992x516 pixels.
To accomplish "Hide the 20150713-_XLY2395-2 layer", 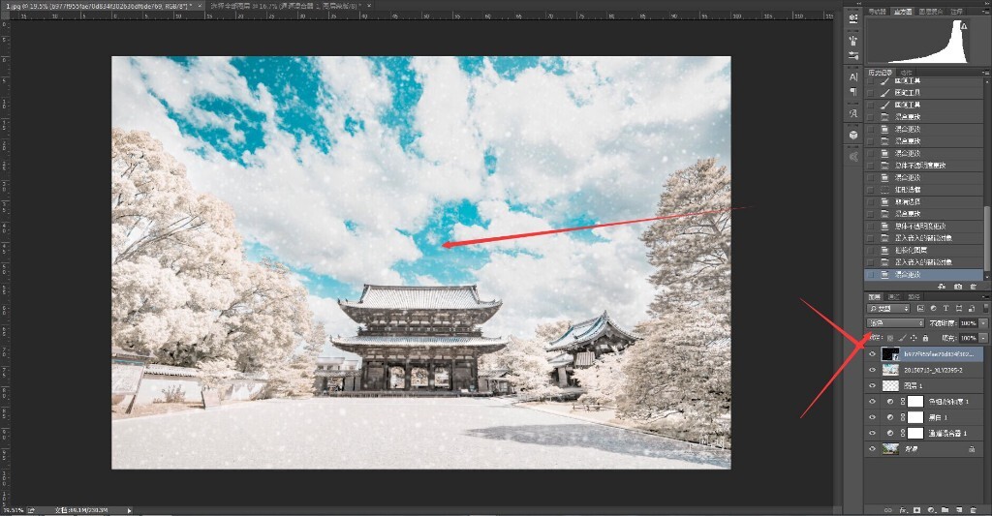I will coord(873,370).
